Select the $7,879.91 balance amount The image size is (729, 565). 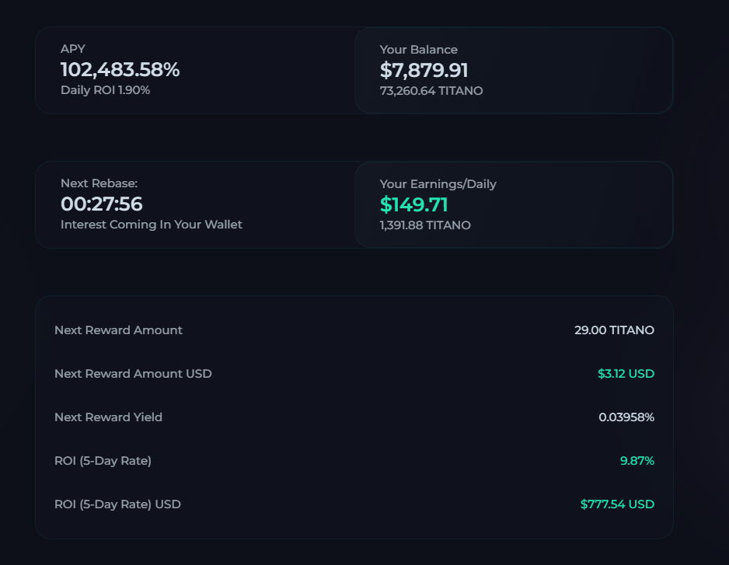(424, 70)
